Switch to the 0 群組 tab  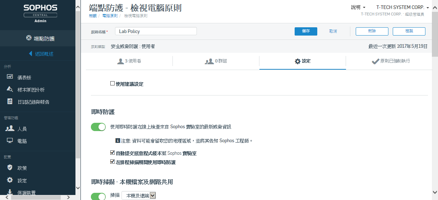[x=216, y=61]
